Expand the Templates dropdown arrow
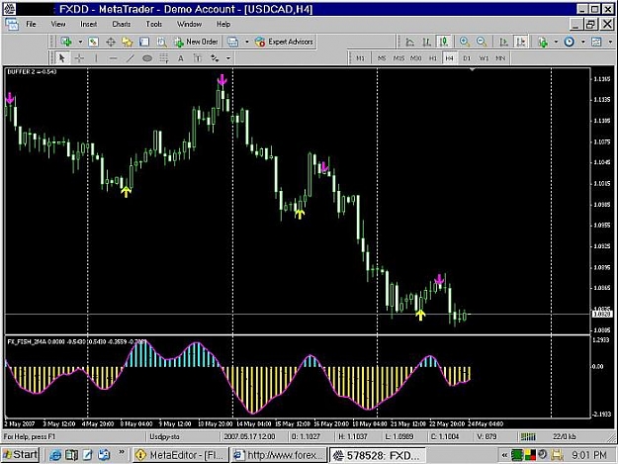 [x=610, y=42]
